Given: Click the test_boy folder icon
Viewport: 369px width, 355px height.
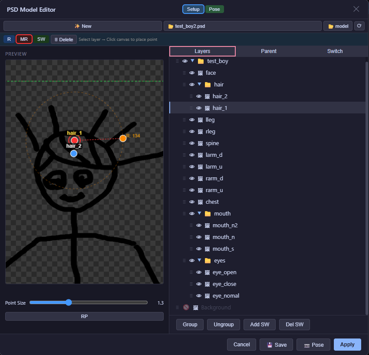Looking at the screenshot, I should coord(201,61).
